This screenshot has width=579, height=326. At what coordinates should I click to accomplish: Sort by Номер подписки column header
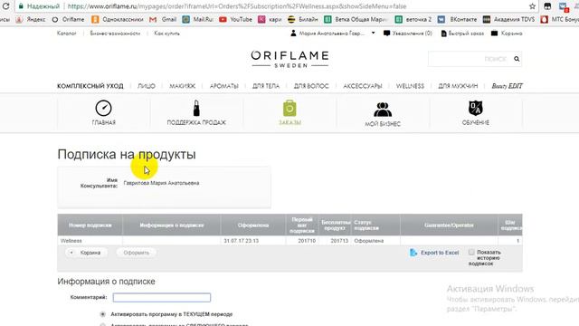coord(90,225)
